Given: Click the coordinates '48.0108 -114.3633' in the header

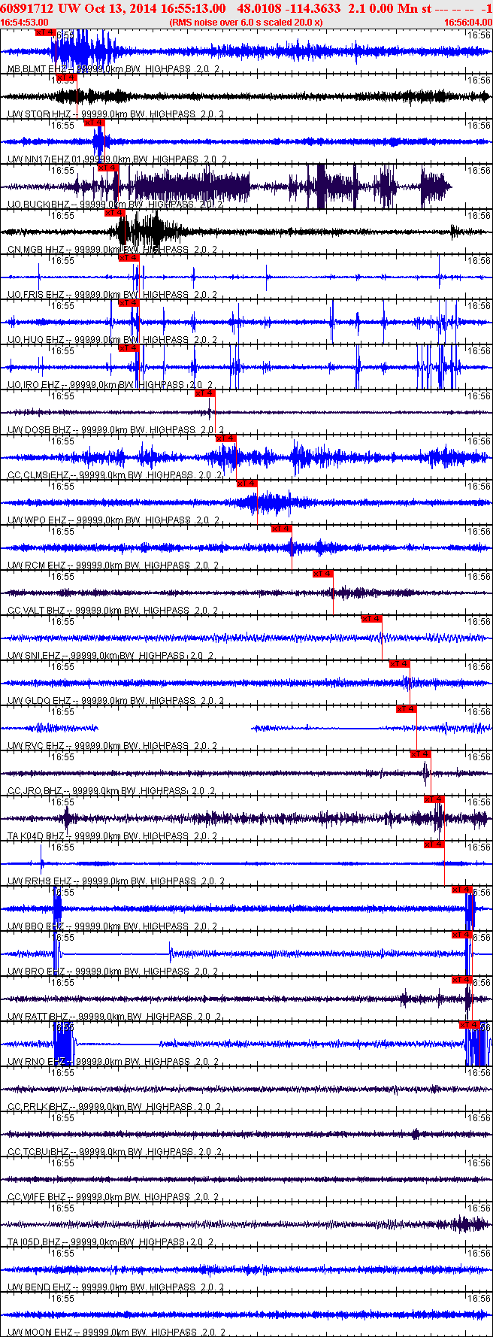Looking at the screenshot, I should tap(289, 8).
